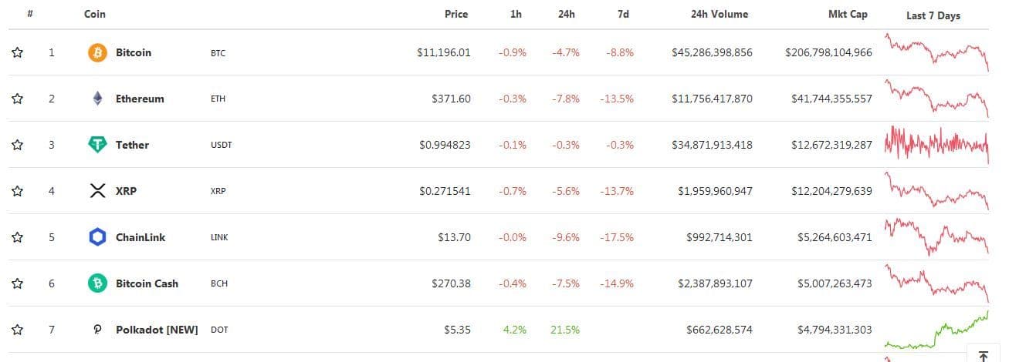
Task: Click the Tether logo icon
Action: coord(97,145)
